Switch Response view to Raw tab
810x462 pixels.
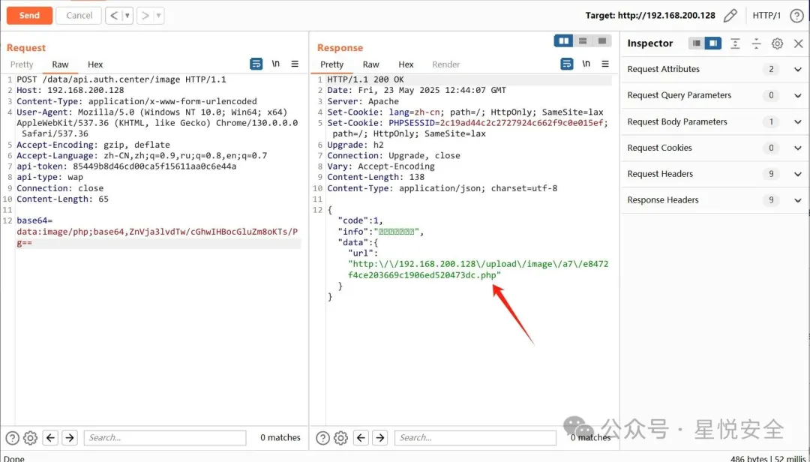click(x=371, y=64)
